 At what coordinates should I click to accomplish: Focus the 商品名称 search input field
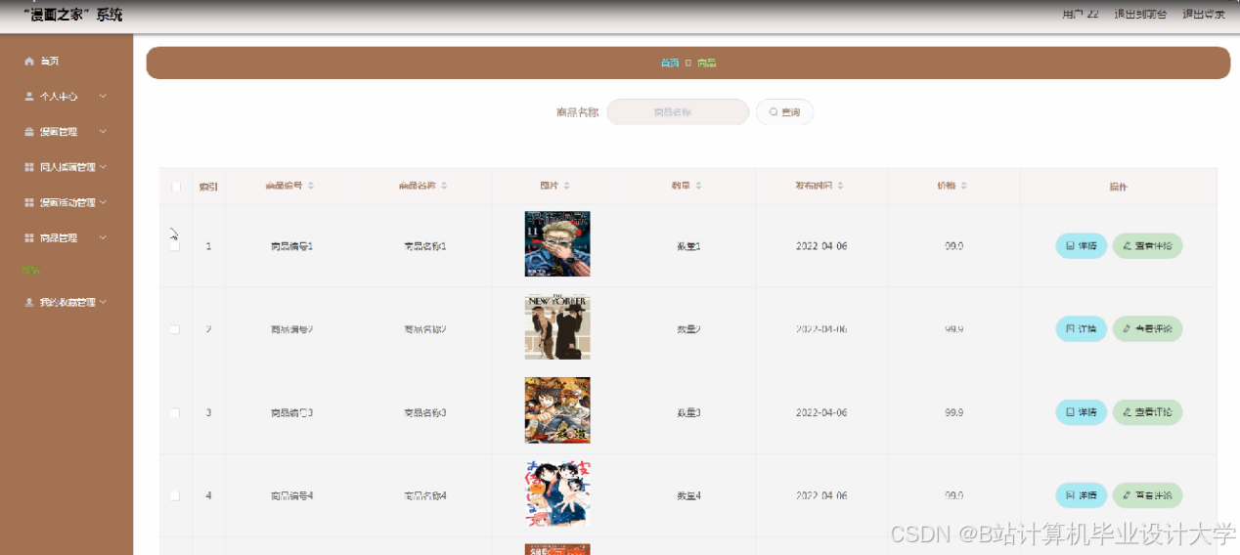point(678,112)
